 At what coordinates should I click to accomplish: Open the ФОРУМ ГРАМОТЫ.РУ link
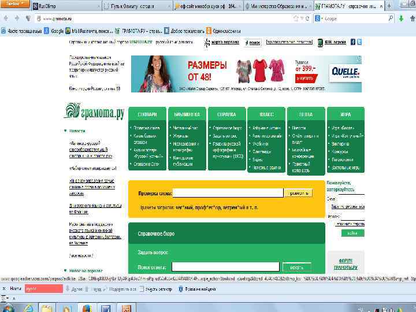click(346, 264)
